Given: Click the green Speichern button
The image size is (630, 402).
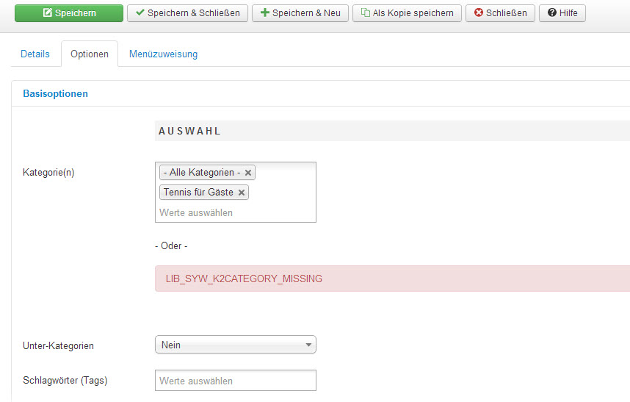Looking at the screenshot, I should click(69, 13).
